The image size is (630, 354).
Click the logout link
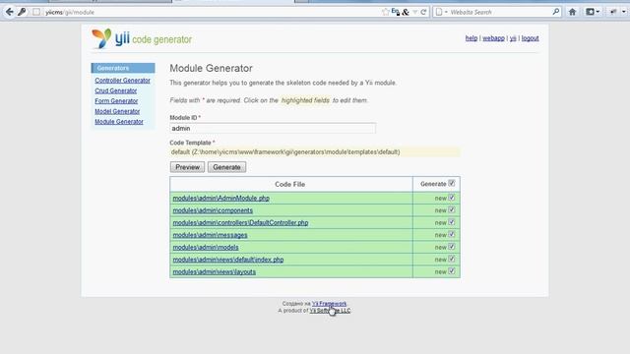(x=530, y=38)
